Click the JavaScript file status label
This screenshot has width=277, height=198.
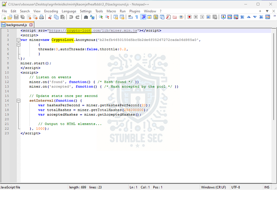pos(10,187)
